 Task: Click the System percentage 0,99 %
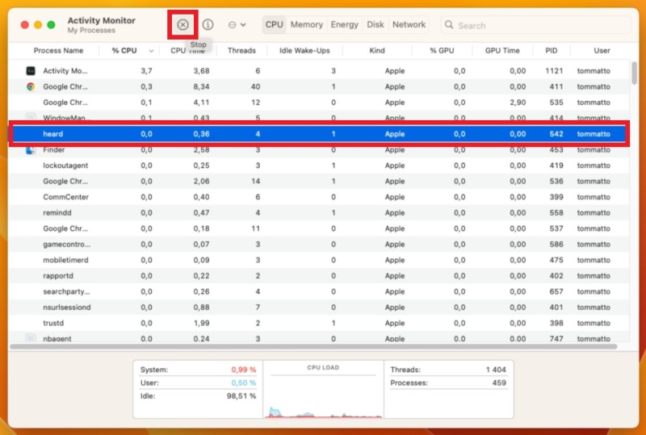tap(244, 370)
